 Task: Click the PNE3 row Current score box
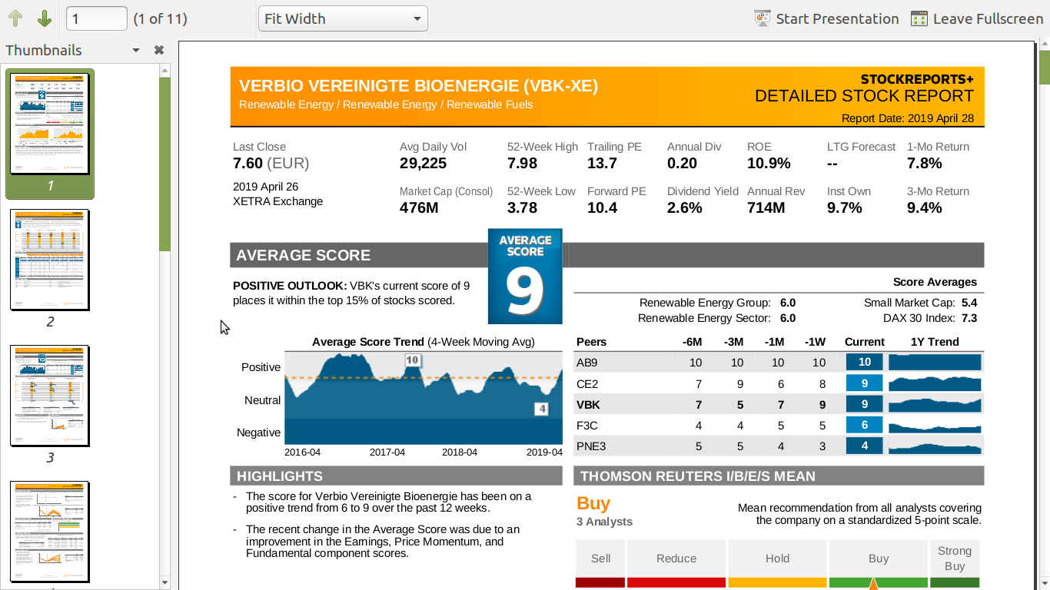pos(865,446)
